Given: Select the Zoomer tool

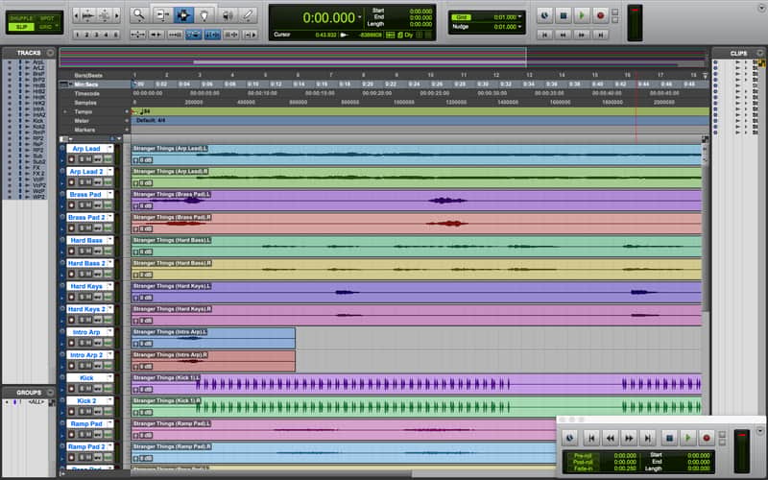Looking at the screenshot, I should click(139, 15).
